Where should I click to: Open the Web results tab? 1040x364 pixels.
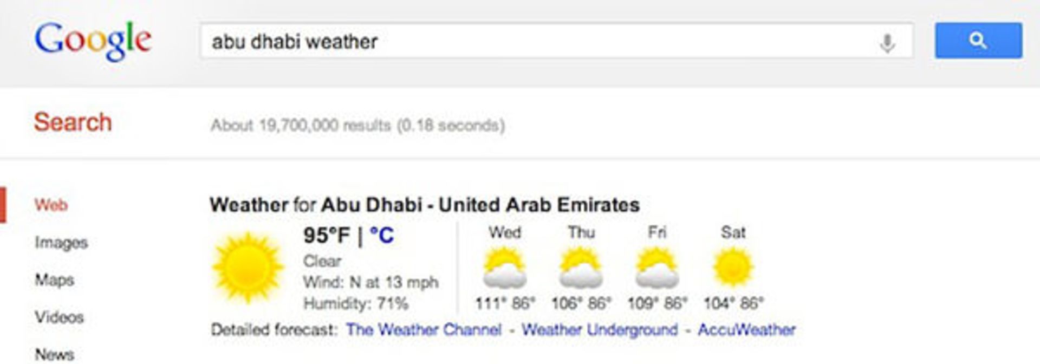[51, 205]
